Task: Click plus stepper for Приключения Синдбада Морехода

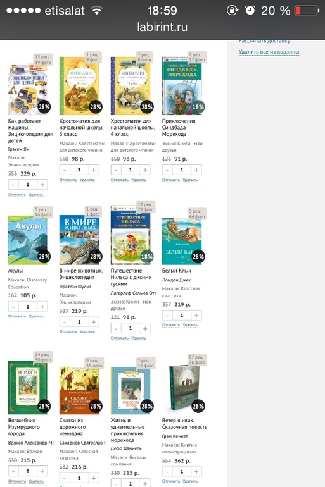Action: pos(196,170)
